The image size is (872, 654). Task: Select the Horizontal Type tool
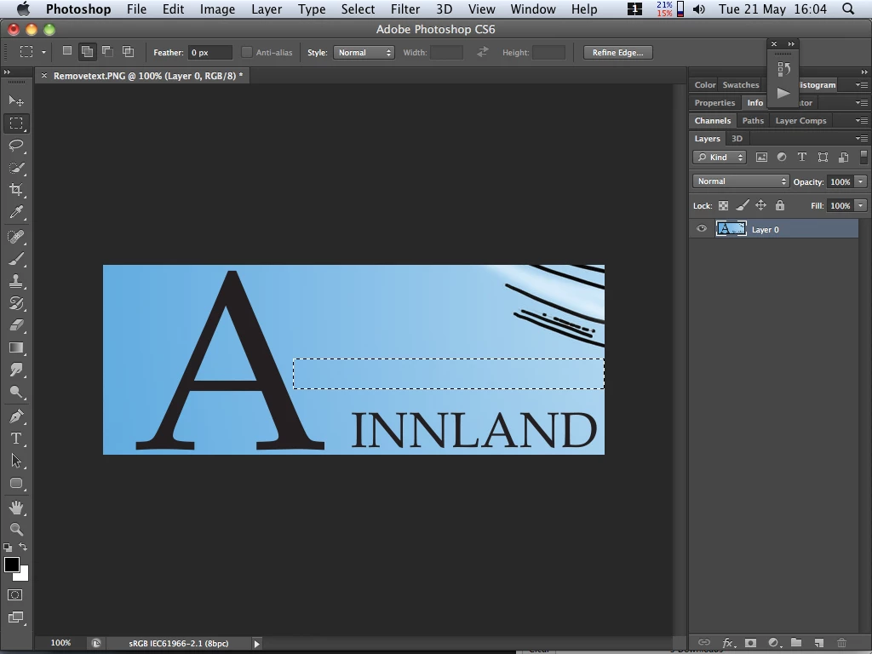pos(16,439)
